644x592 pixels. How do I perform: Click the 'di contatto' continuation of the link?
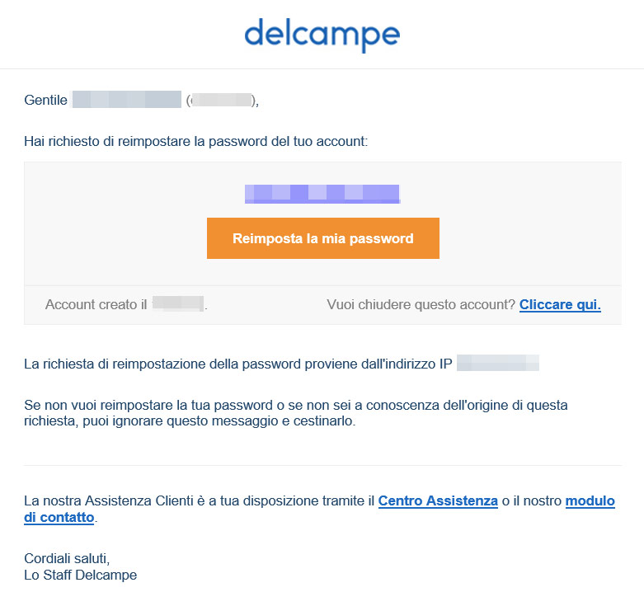59,517
